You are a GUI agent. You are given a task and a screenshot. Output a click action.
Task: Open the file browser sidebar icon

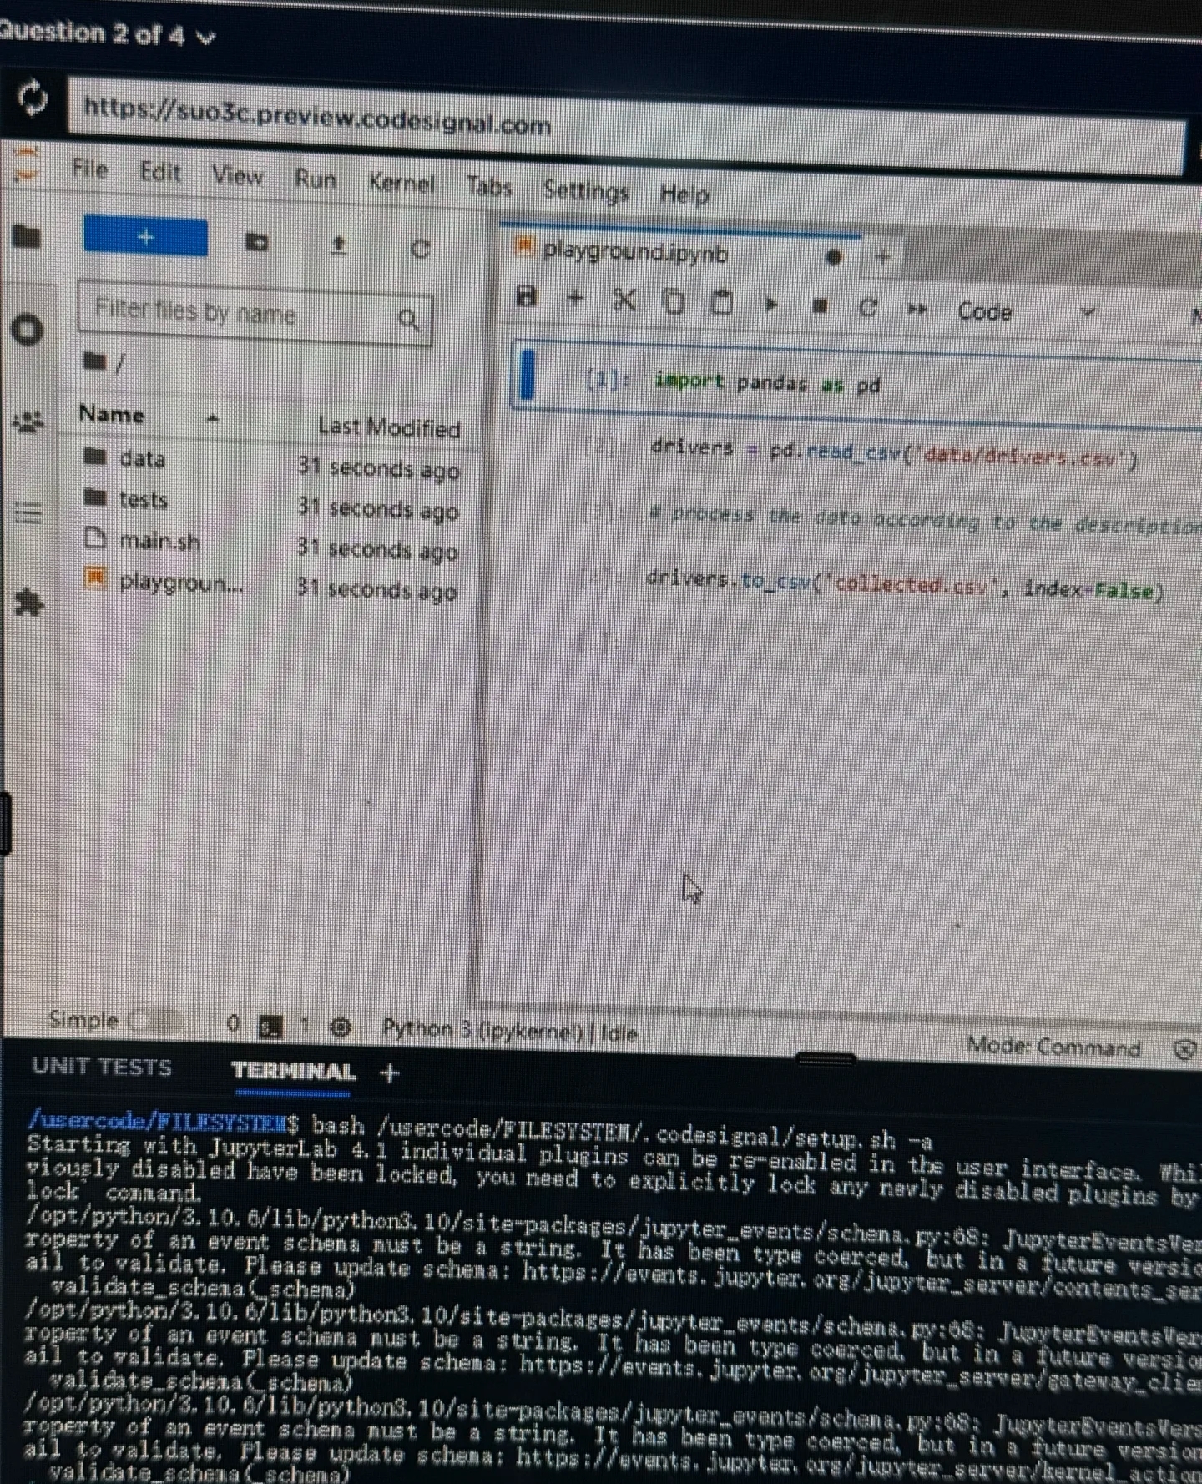click(x=27, y=237)
